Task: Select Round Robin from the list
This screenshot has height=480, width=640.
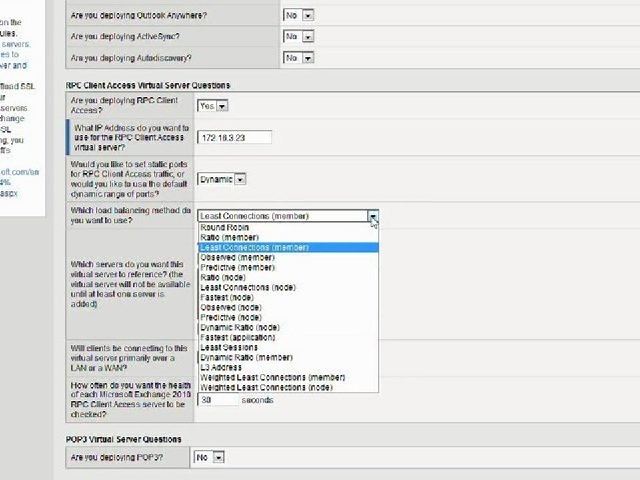Action: 289,227
